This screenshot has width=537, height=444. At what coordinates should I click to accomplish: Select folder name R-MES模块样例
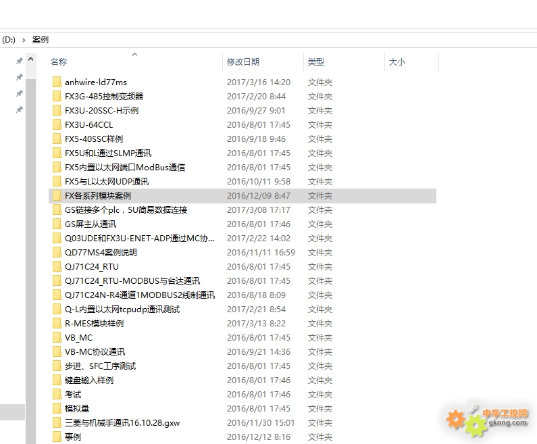click(94, 324)
